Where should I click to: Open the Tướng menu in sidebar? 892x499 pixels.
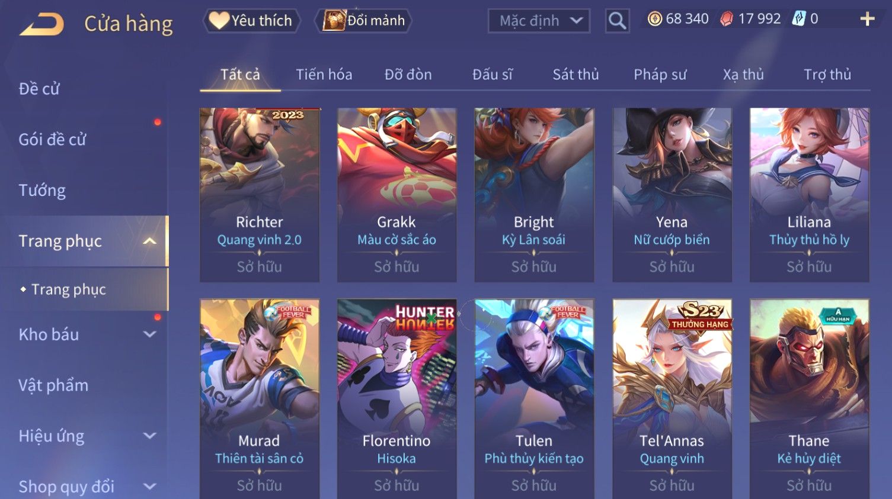tap(42, 191)
